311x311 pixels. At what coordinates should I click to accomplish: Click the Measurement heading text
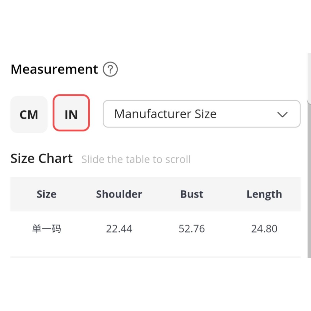54,69
